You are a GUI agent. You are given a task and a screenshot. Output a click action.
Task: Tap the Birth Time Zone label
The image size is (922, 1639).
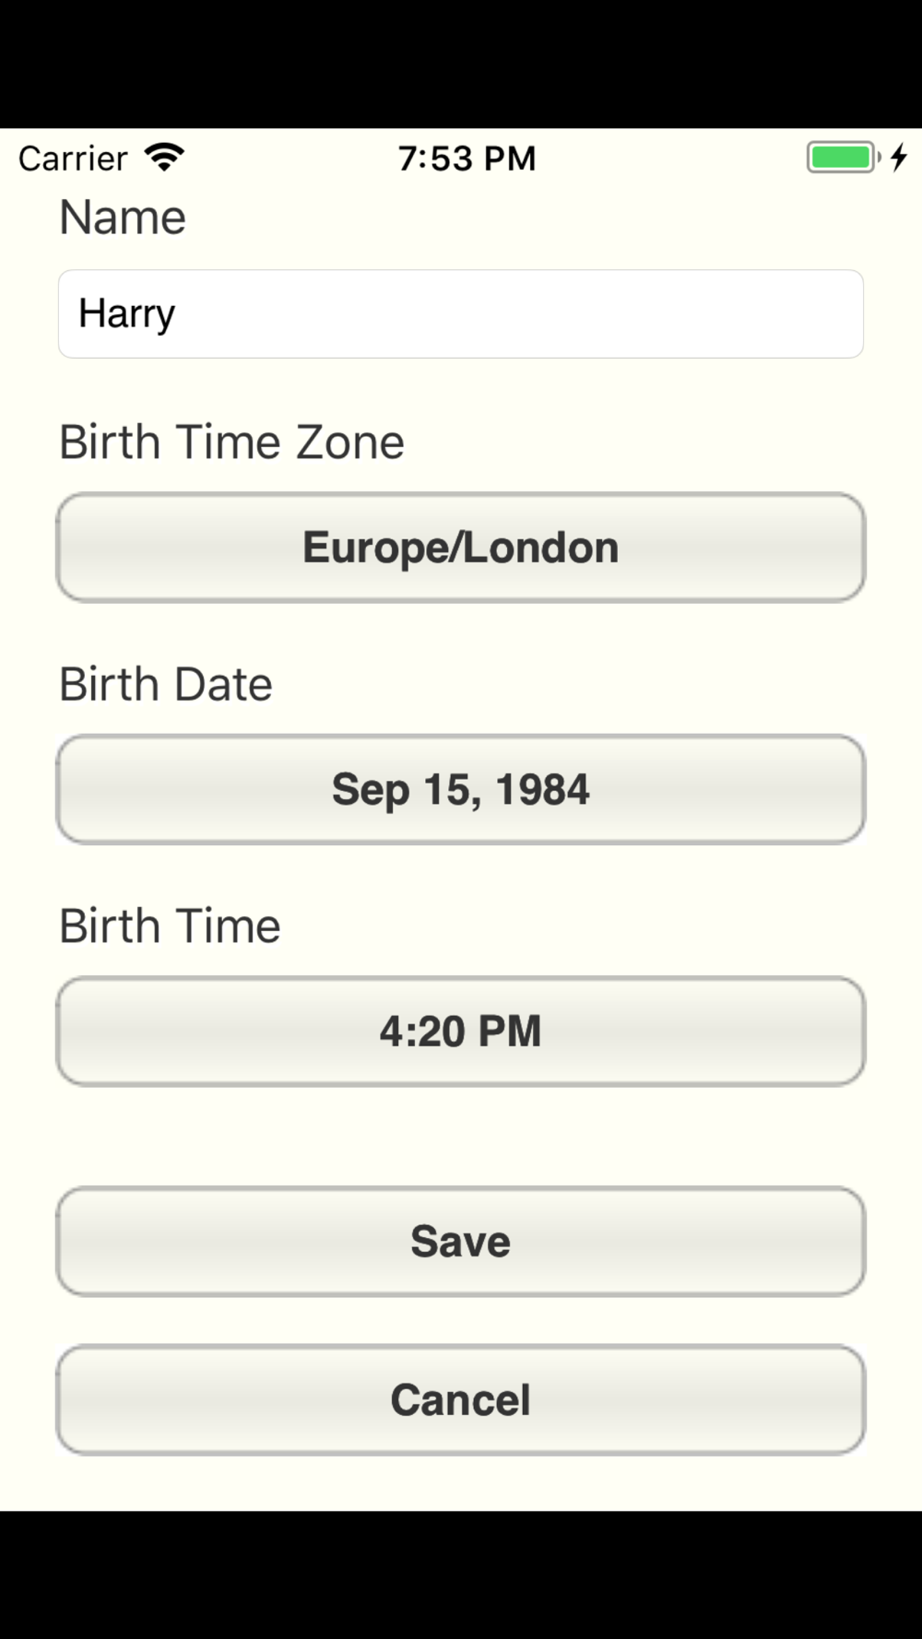(231, 442)
